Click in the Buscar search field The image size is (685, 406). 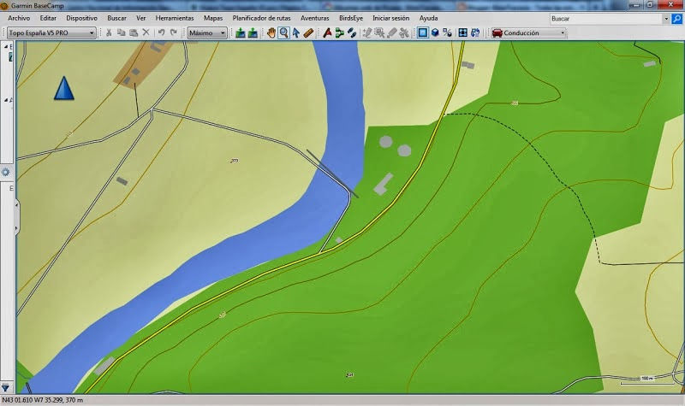tap(606, 19)
